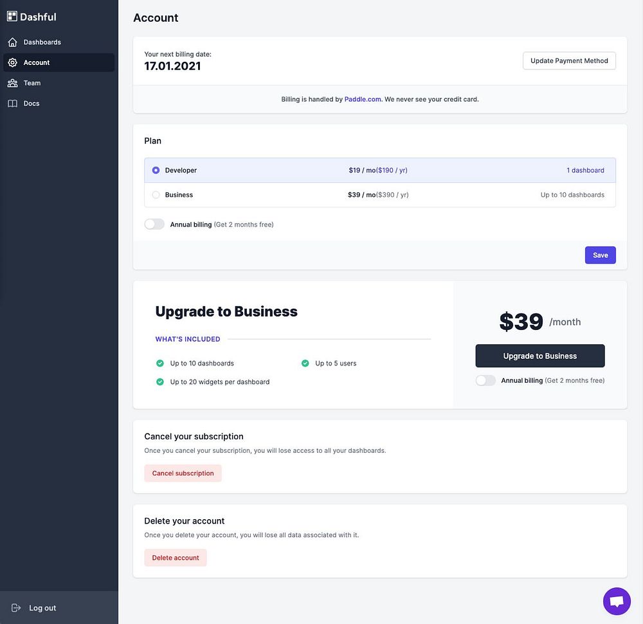Toggle Annual billing under Upgrade to Business

coord(485,380)
